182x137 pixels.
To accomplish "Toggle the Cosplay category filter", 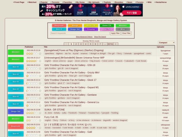I will pos(91,29).
